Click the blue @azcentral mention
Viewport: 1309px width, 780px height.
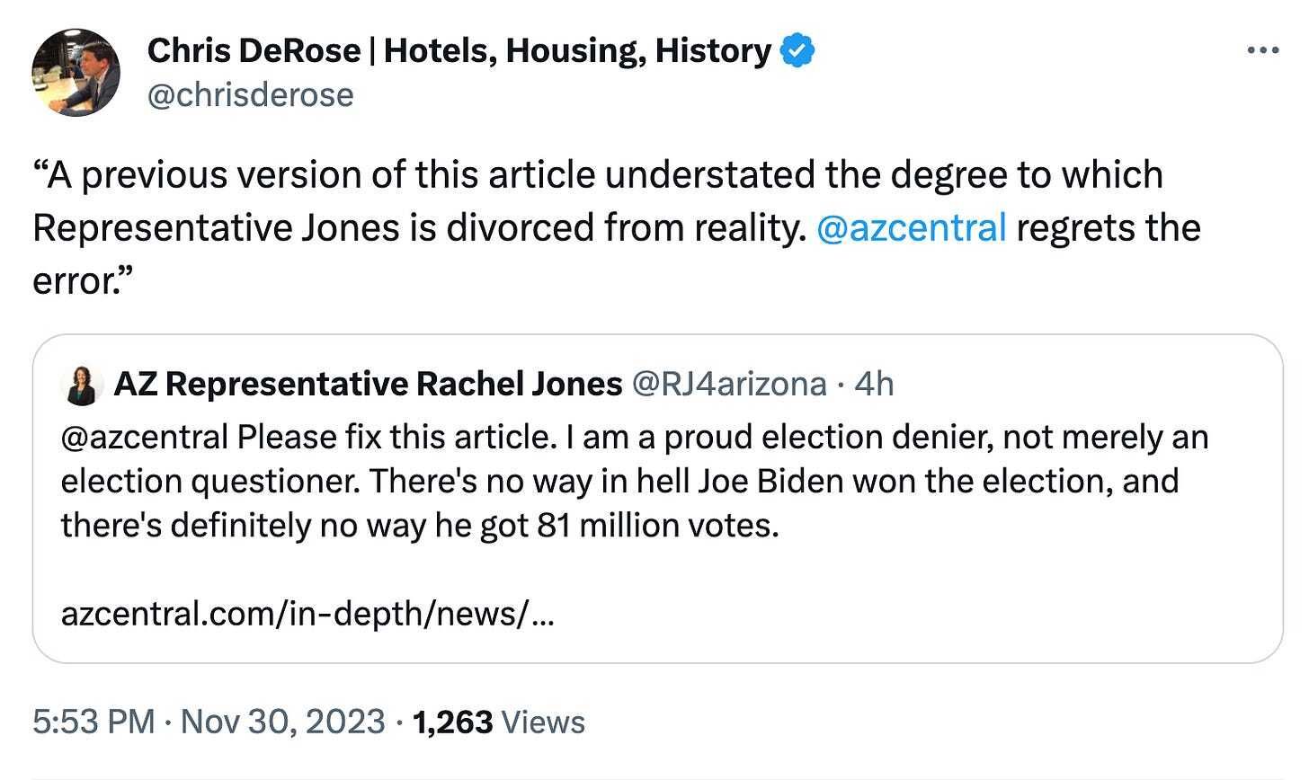[911, 228]
